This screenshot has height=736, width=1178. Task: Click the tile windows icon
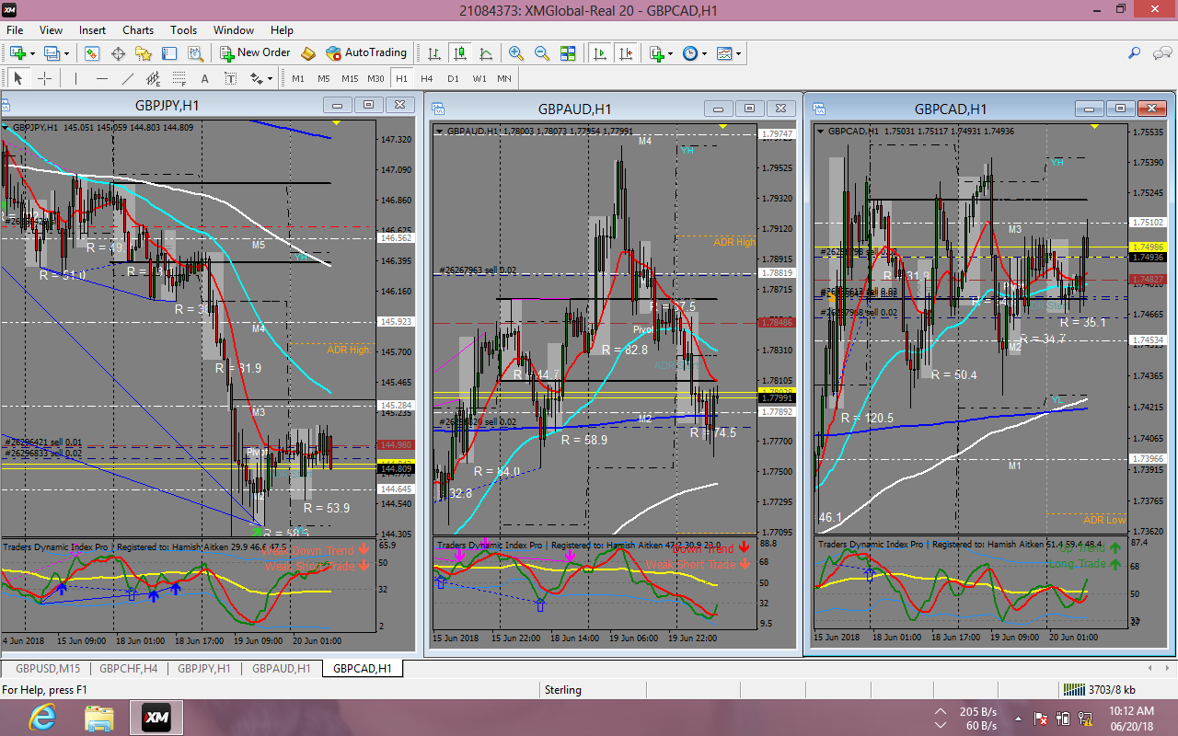[568, 53]
